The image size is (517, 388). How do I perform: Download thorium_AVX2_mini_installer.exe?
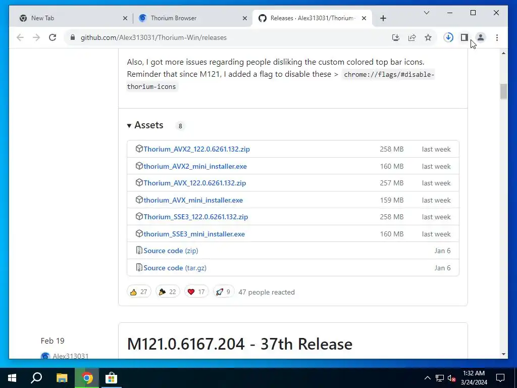[x=195, y=166]
